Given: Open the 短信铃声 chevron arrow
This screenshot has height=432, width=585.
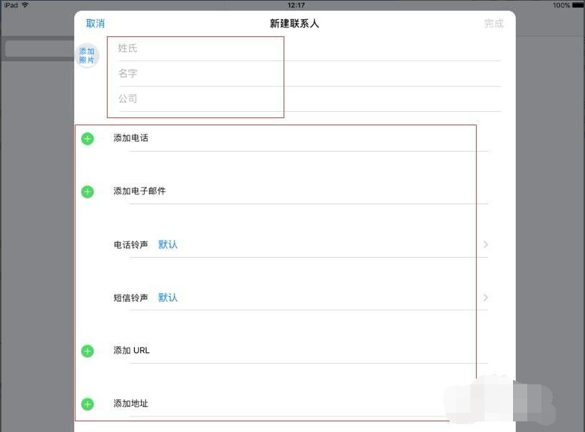Looking at the screenshot, I should (x=485, y=297).
